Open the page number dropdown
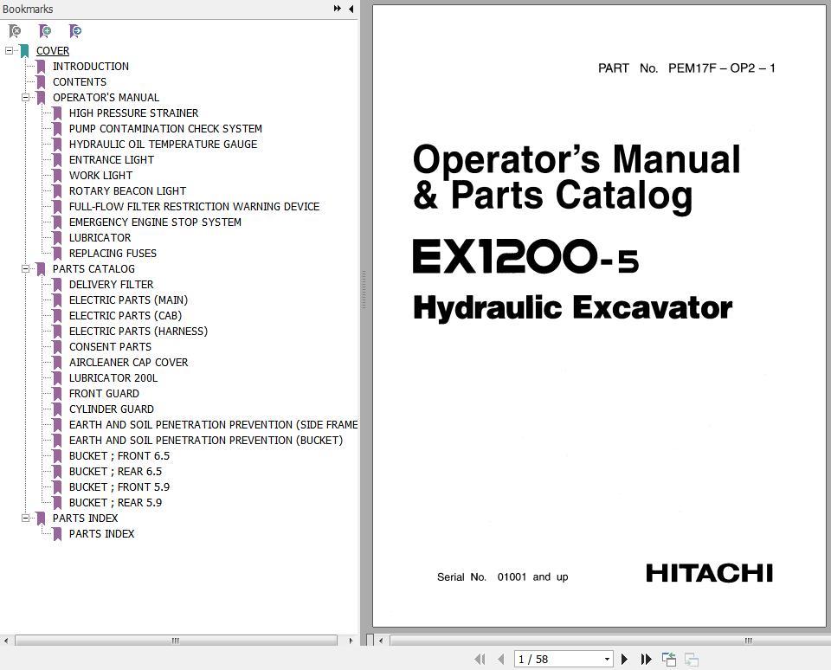This screenshot has height=670, width=831. (607, 659)
